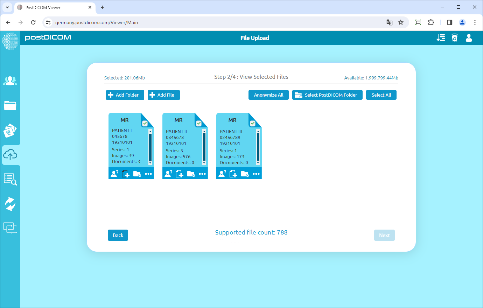The image size is (483, 308).
Task: Open the Recycle Bin at top right
Action: point(455,37)
